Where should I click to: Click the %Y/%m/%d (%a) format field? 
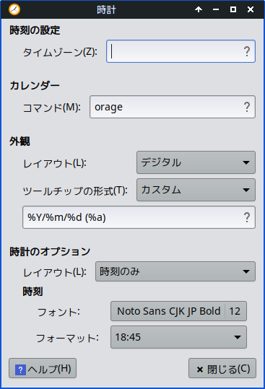(139, 217)
